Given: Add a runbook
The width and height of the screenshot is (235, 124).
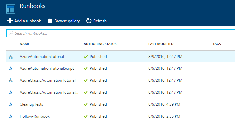Looking at the screenshot, I should pos(24,21).
